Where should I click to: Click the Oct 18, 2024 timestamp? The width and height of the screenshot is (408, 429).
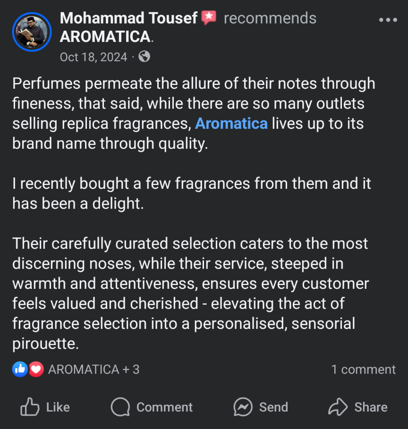pyautogui.click(x=93, y=57)
